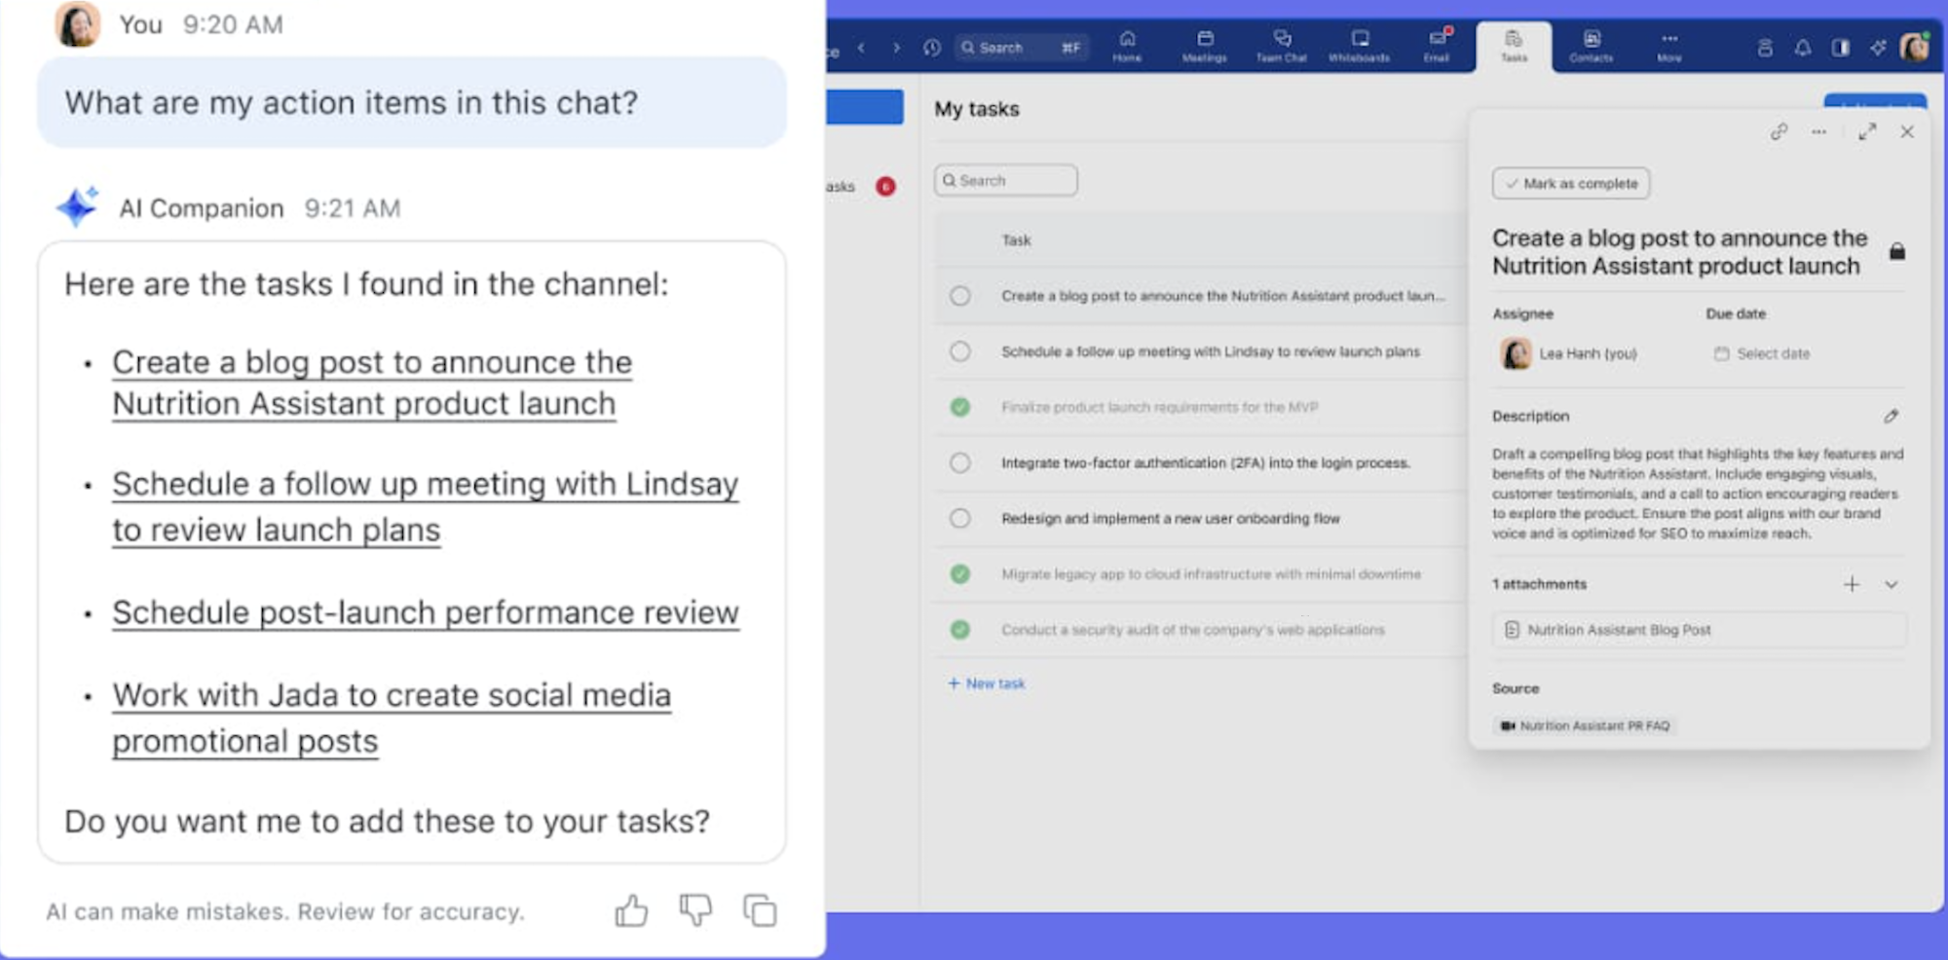
Task: Open the history clock icon
Action: [x=932, y=47]
